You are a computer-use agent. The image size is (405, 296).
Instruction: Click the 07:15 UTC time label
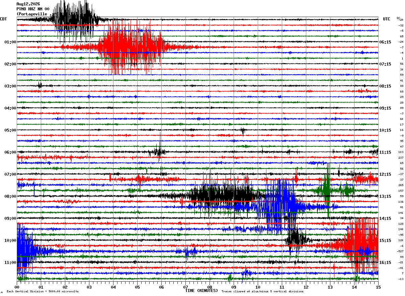385,64
